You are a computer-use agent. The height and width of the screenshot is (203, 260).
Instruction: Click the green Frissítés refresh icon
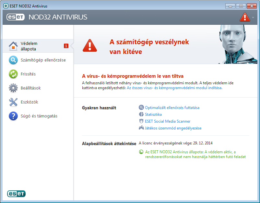pos(13,74)
